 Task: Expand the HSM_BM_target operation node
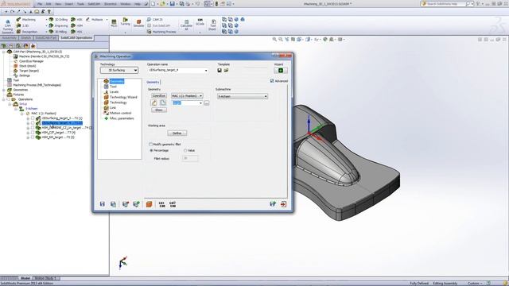(x=28, y=137)
